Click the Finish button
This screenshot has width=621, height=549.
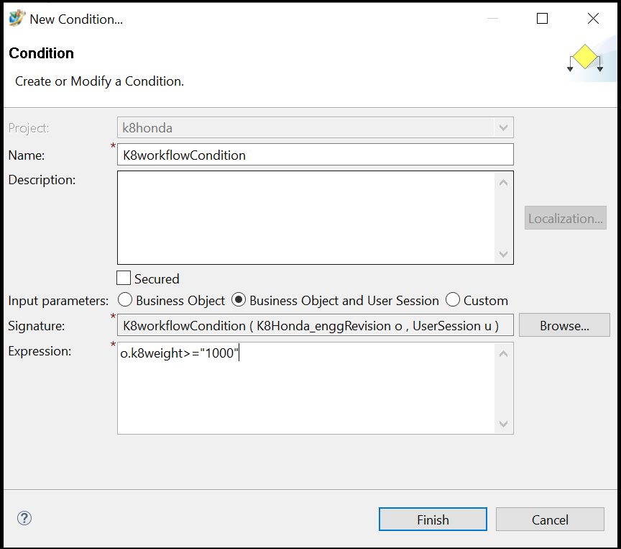click(x=433, y=519)
